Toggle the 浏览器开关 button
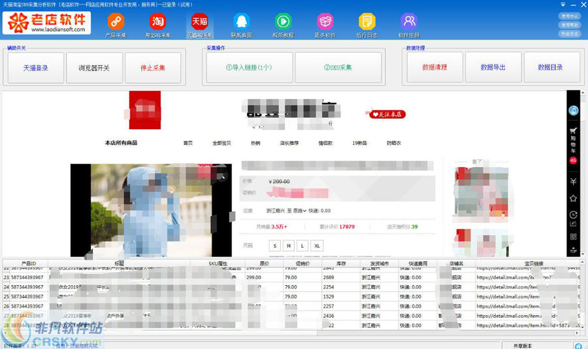 [x=94, y=68]
